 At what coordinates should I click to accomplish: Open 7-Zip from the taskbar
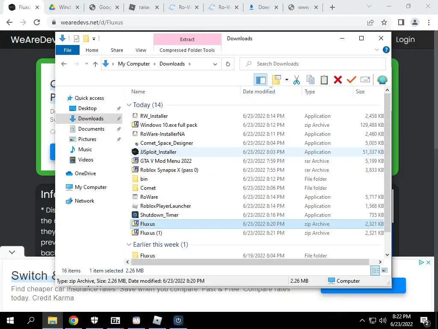pos(115,320)
